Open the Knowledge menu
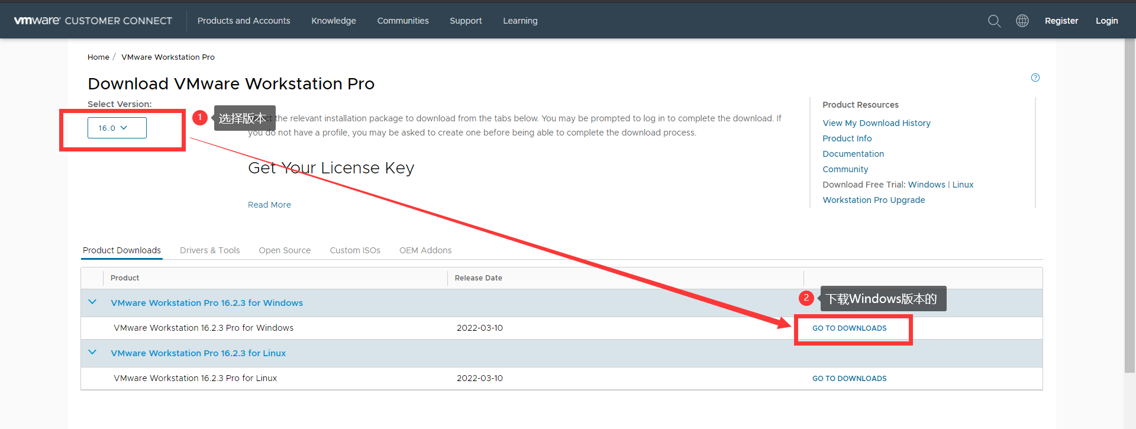 (x=334, y=21)
